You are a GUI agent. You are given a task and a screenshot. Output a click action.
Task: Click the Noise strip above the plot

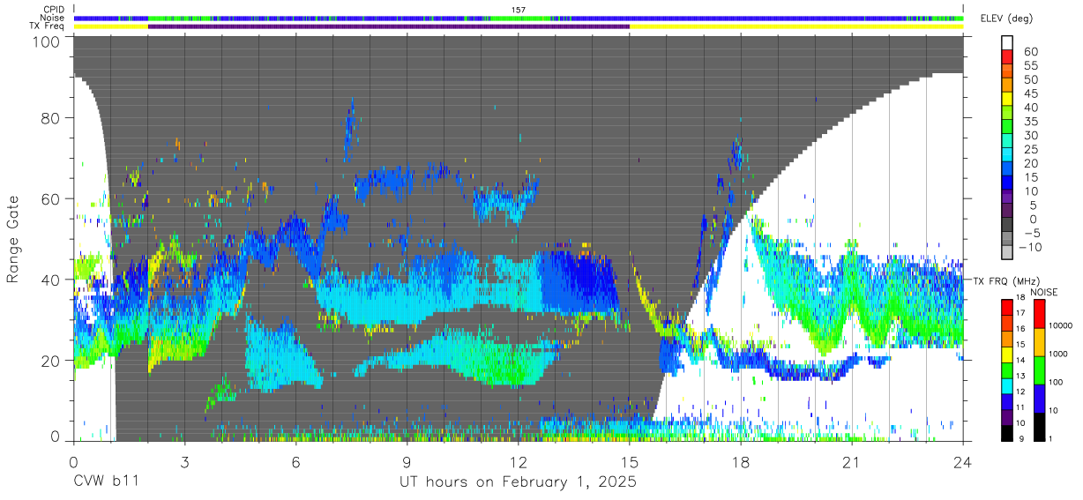point(518,18)
